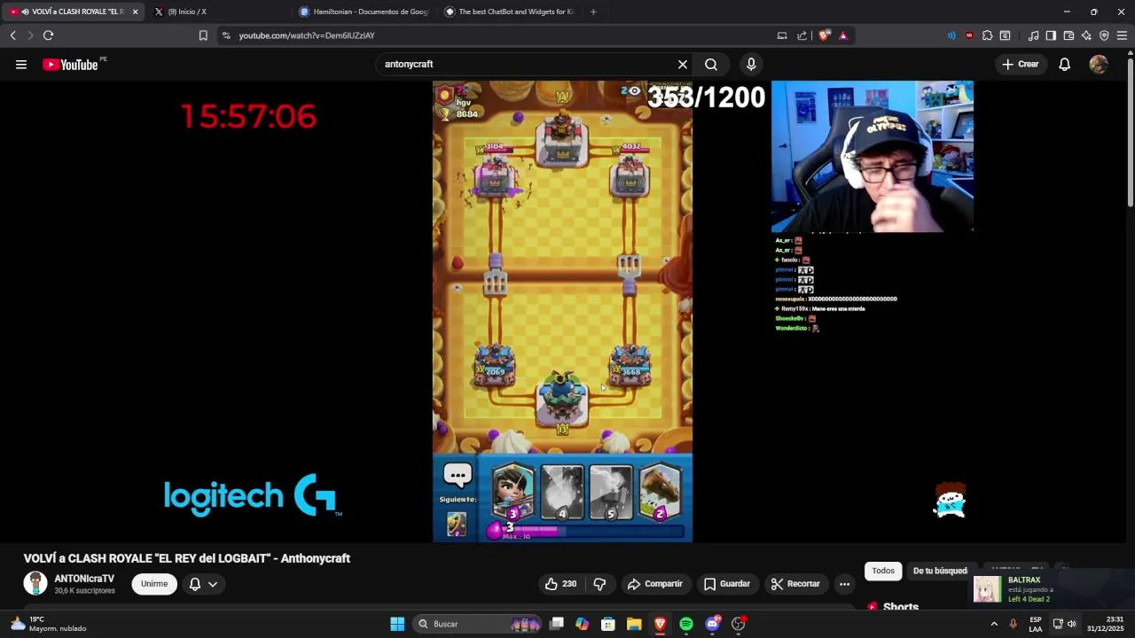Screen dimensions: 1135x638
Task: Open the 19°C weather widget
Action: (x=49, y=624)
